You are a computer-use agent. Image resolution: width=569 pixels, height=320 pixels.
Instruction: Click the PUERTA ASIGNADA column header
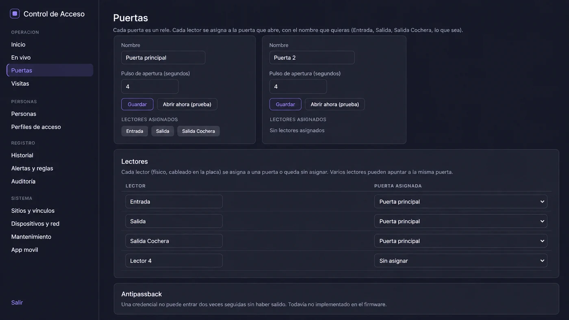click(x=398, y=186)
